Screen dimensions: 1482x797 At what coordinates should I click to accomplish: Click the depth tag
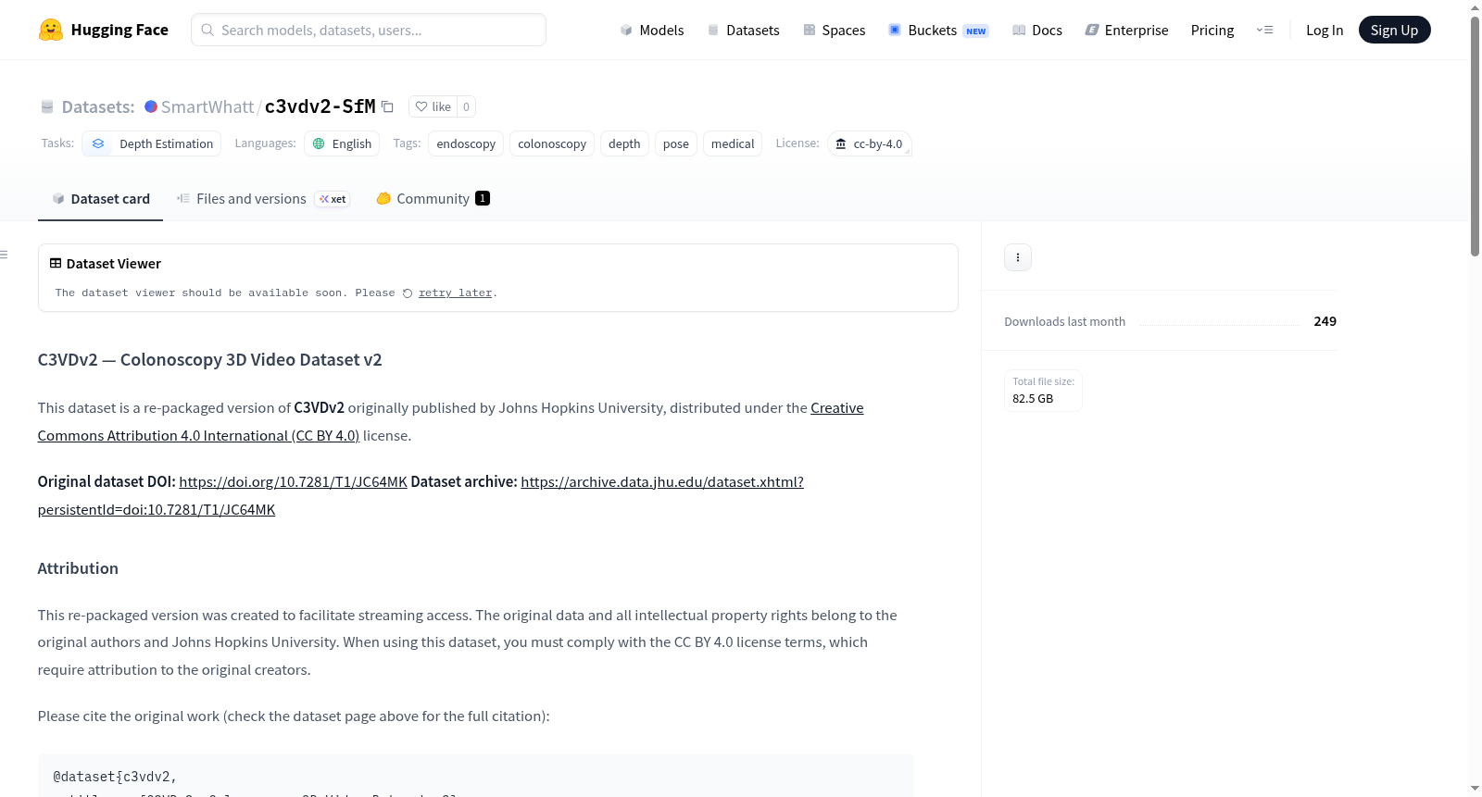coord(624,143)
